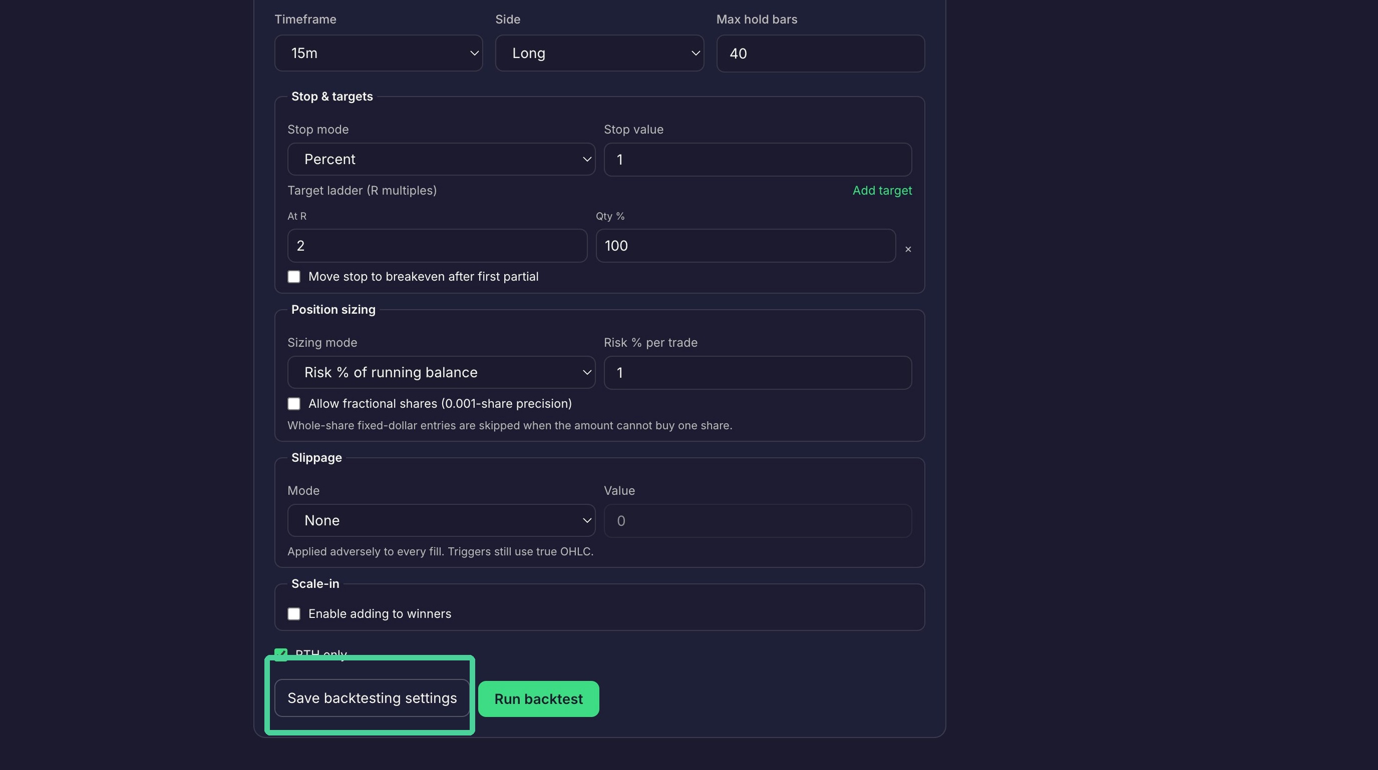Click the Slippage Value input field
This screenshot has height=770, width=1378.
pos(758,521)
